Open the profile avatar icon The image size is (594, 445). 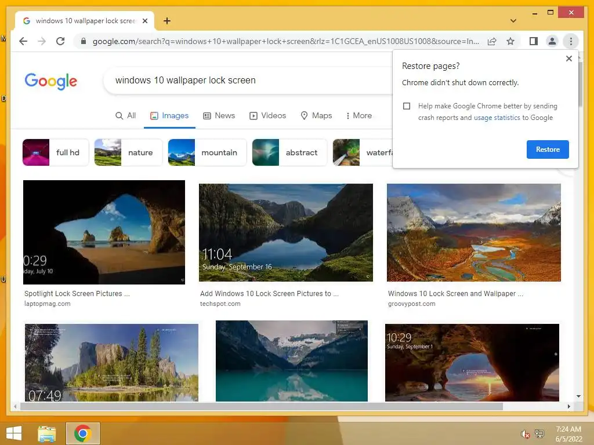(x=552, y=41)
